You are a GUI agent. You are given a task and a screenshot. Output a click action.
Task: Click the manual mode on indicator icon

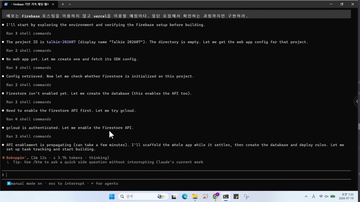click(9, 183)
